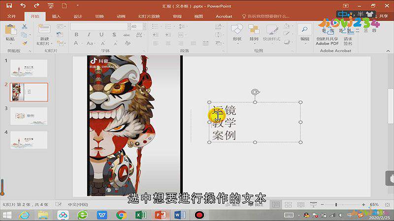Screen dimensions: 394x221
Task: Open Quick Styles gallery
Action: [272, 33]
